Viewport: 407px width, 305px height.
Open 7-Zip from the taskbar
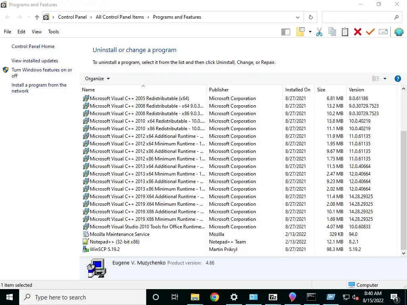[273, 297]
